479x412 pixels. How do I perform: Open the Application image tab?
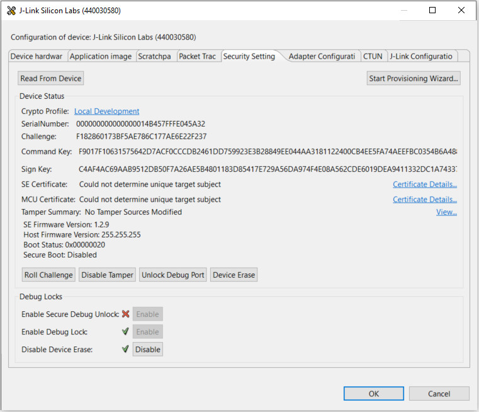[101, 56]
